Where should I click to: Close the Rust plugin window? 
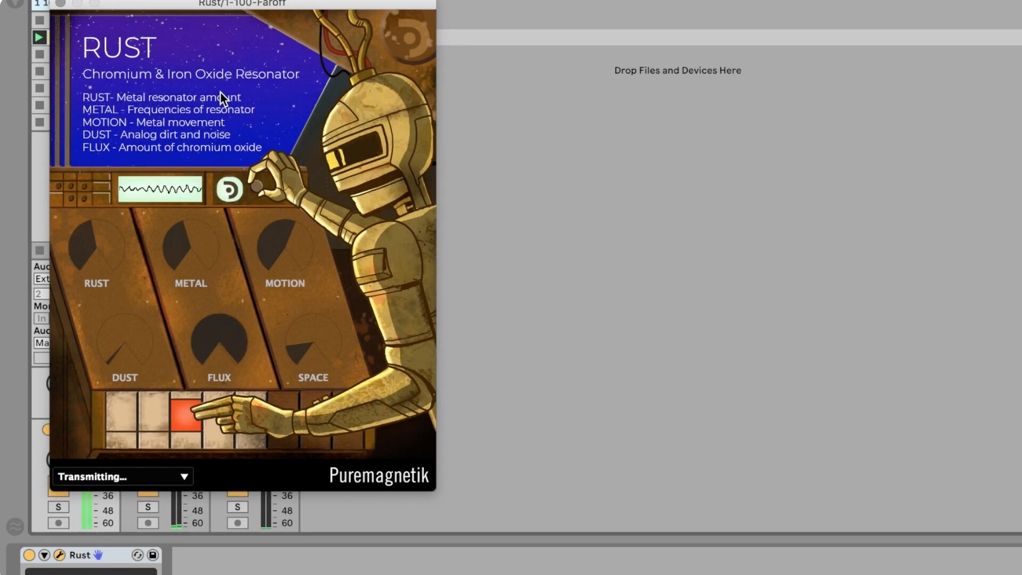[x=60, y=3]
